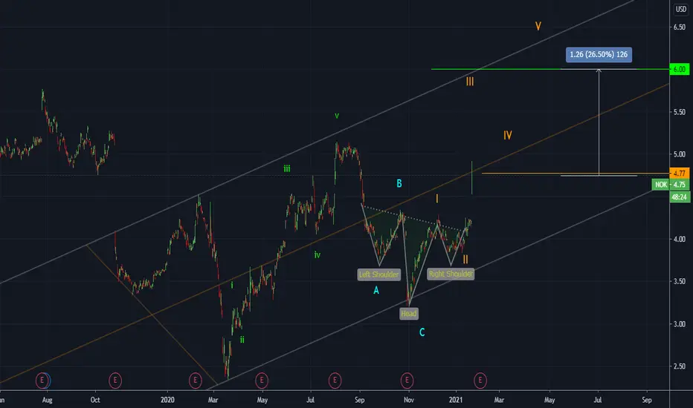Select the orange 4.77 price label
Image resolution: width=693 pixels, height=408 pixels.
point(680,173)
